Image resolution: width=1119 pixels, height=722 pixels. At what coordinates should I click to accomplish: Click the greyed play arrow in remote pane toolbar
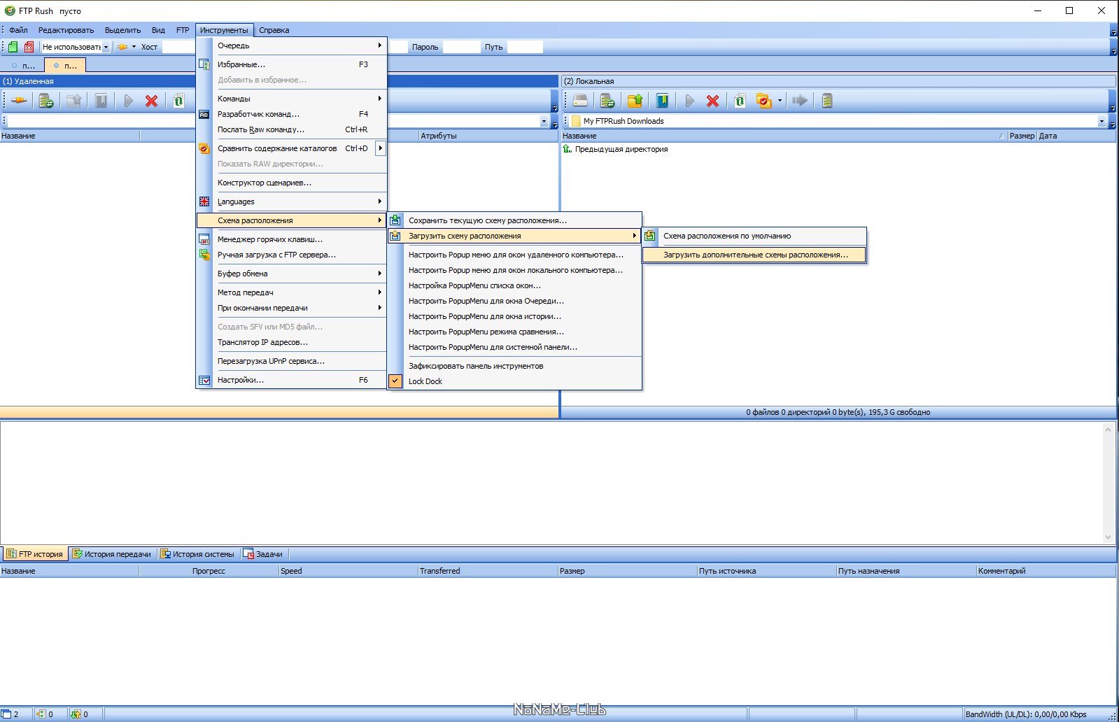[128, 101]
